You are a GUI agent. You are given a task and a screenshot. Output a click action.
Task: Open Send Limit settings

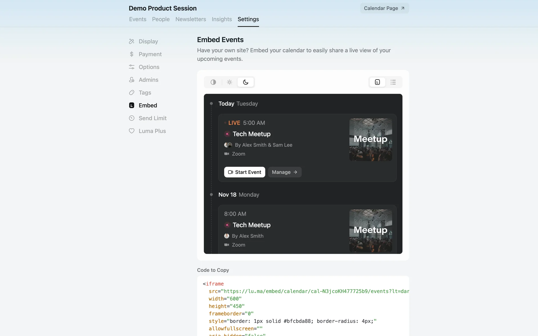pyautogui.click(x=152, y=118)
